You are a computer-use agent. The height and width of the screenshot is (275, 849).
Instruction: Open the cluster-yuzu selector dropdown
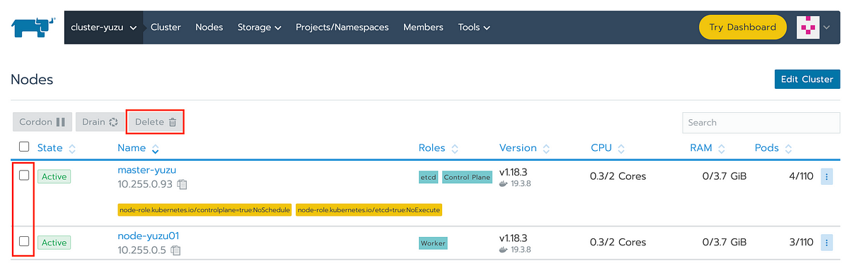coord(104,28)
